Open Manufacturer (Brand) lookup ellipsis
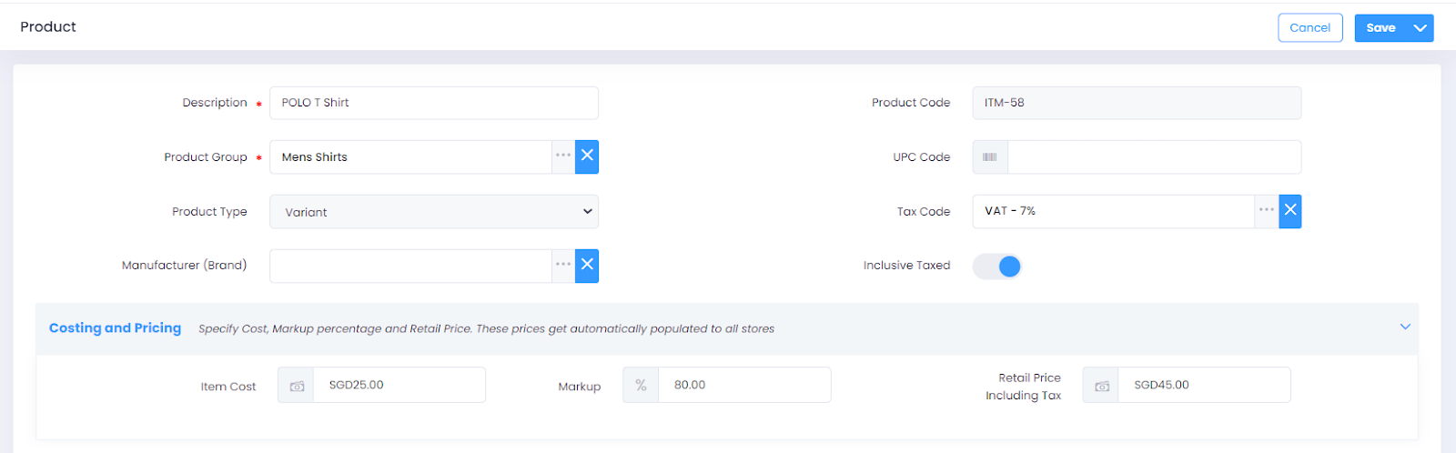The width and height of the screenshot is (1456, 453). point(563,266)
